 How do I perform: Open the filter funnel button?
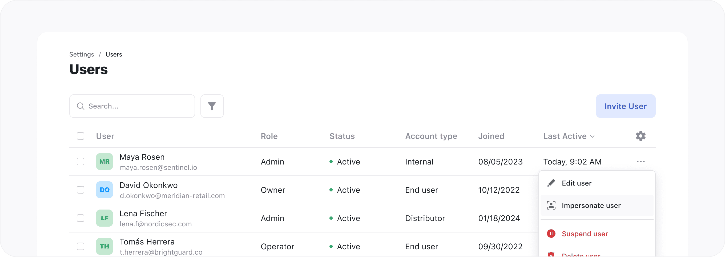click(x=212, y=106)
